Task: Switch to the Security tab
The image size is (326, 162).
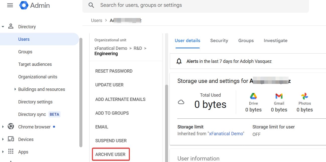Action: click(x=219, y=41)
